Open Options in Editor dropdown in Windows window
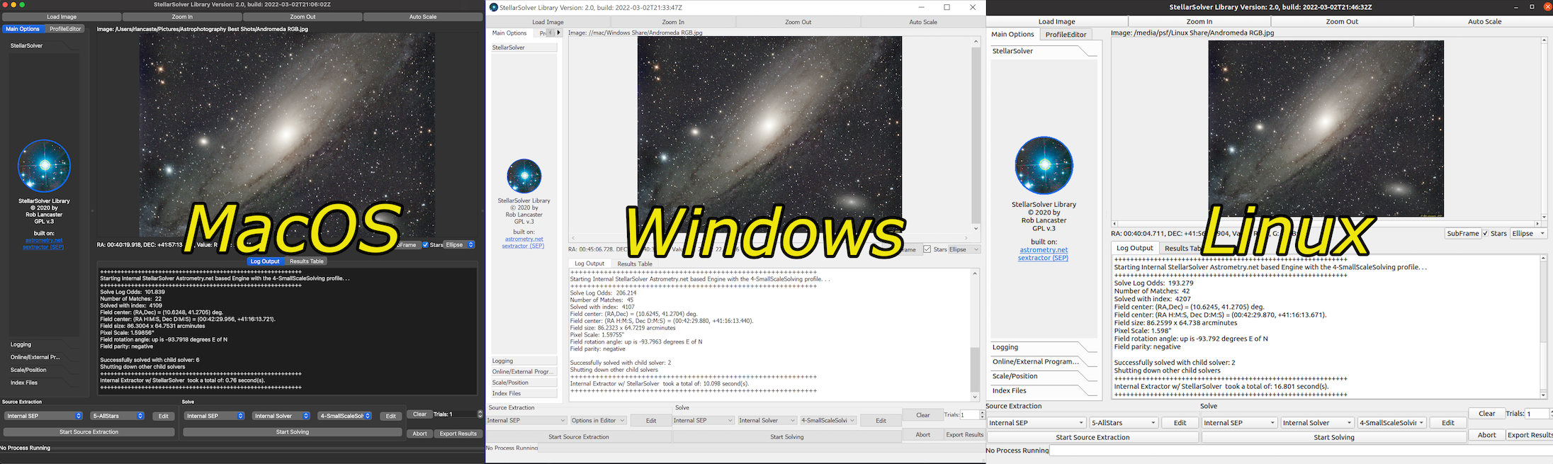 [x=598, y=421]
